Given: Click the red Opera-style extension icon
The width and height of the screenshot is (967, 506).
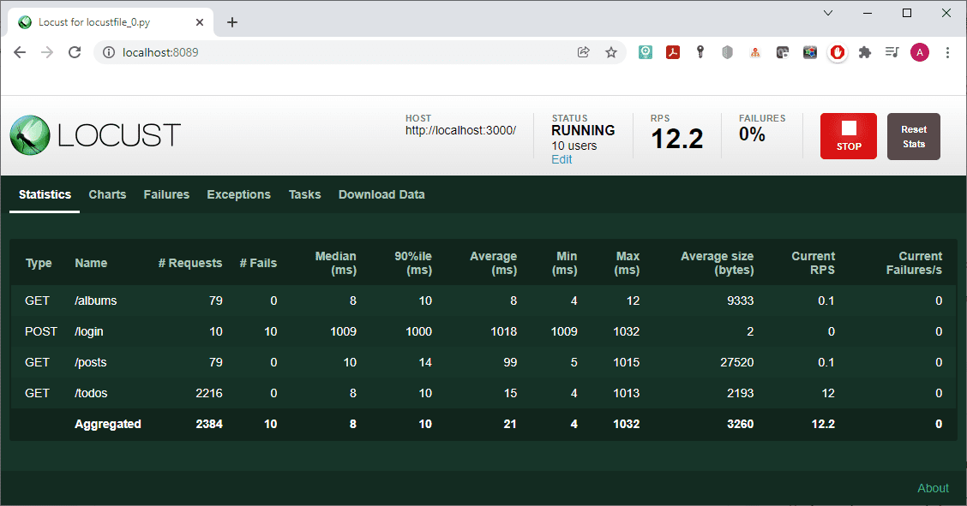Looking at the screenshot, I should pos(837,52).
